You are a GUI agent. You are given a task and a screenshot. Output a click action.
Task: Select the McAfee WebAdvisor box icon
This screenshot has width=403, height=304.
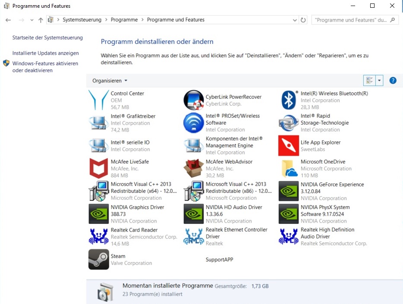click(x=194, y=169)
